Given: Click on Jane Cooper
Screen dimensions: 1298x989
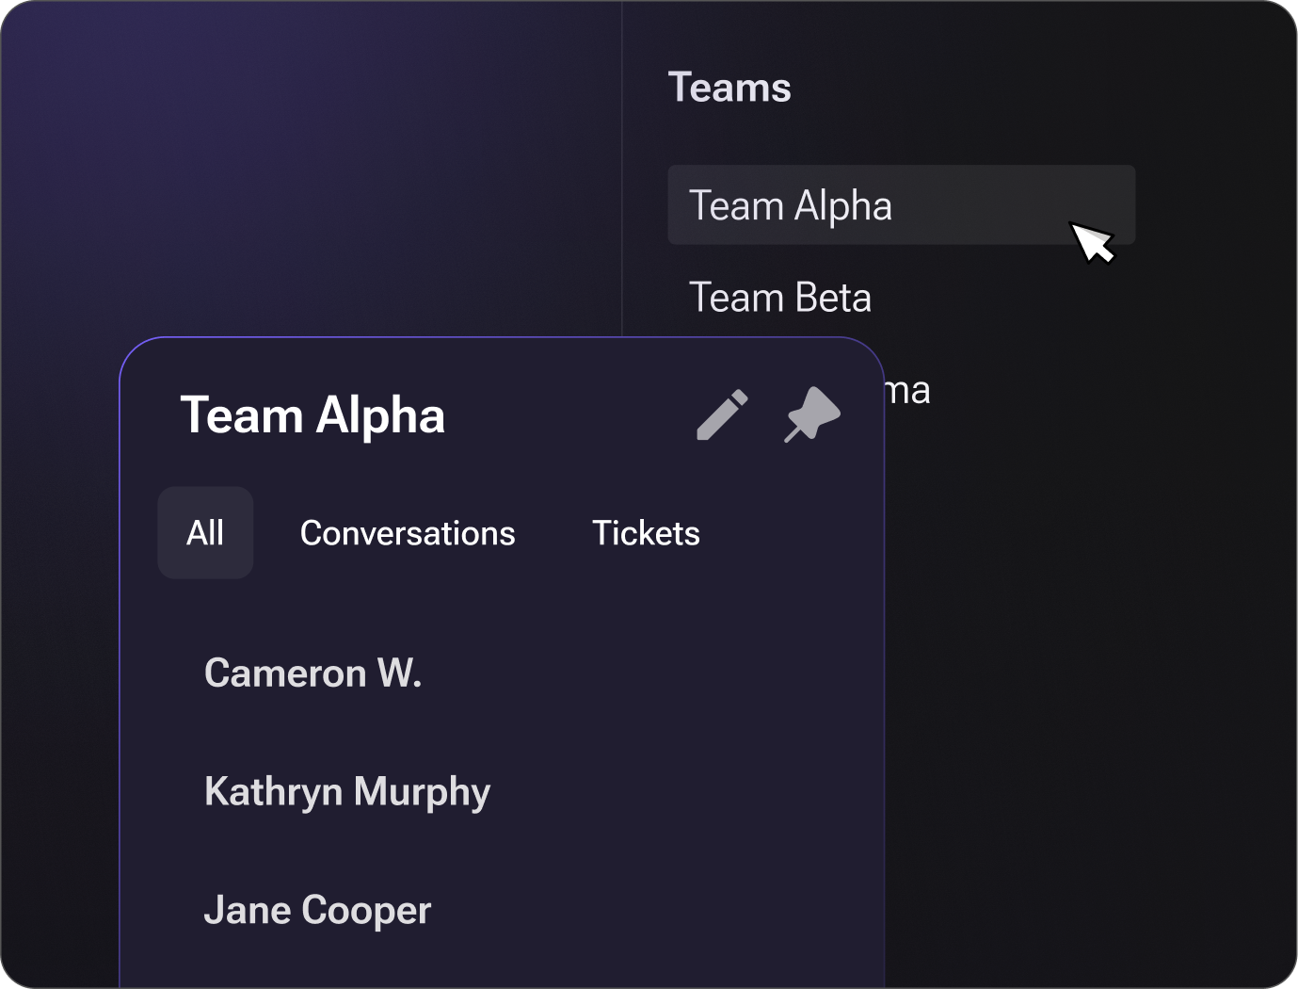Looking at the screenshot, I should [317, 911].
